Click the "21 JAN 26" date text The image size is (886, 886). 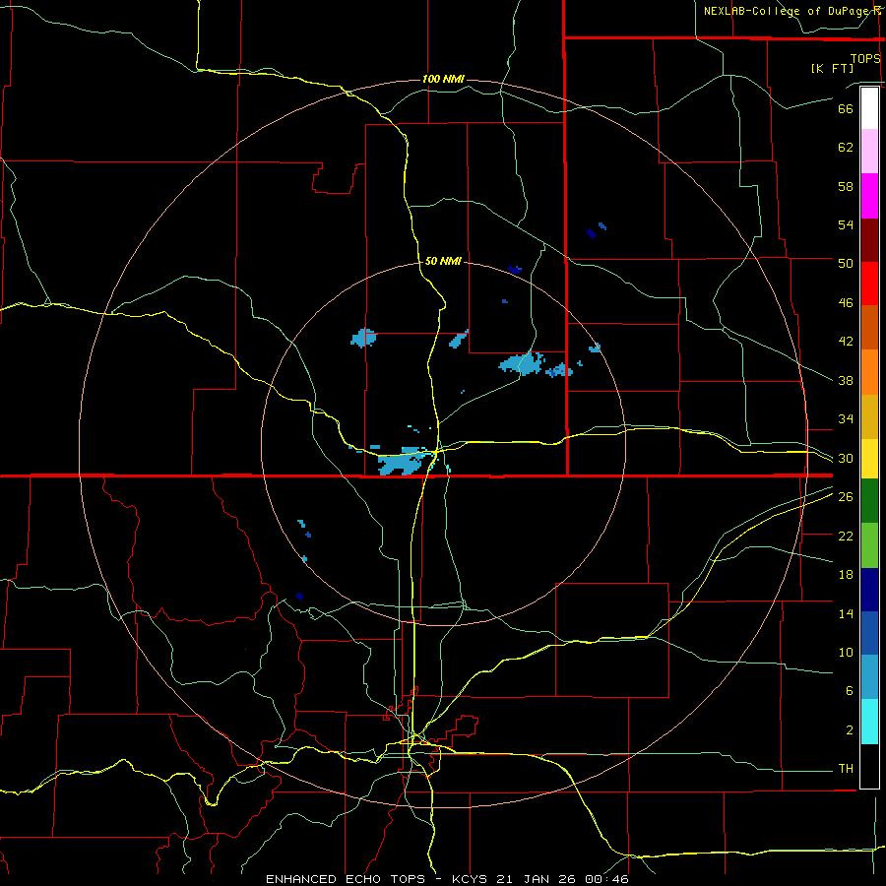(538, 879)
